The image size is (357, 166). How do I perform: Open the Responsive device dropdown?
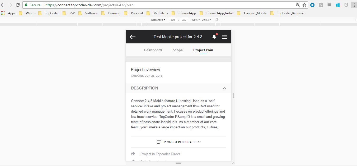(x=158, y=20)
